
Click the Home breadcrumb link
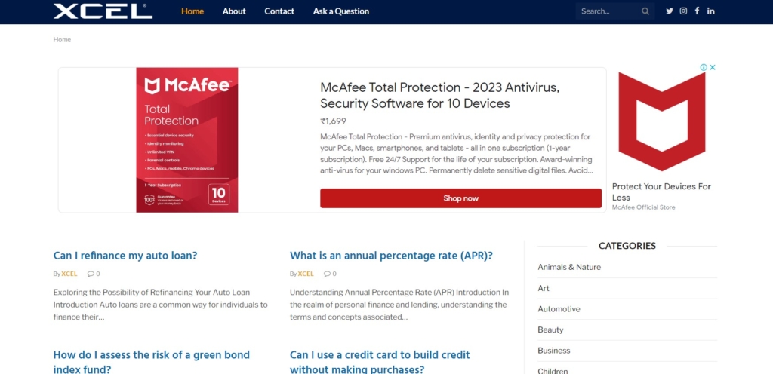pyautogui.click(x=62, y=39)
